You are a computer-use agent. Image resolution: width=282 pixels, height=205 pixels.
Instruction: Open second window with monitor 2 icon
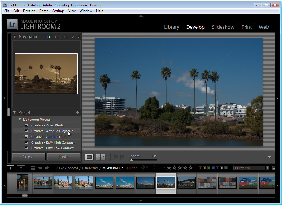click(21, 168)
